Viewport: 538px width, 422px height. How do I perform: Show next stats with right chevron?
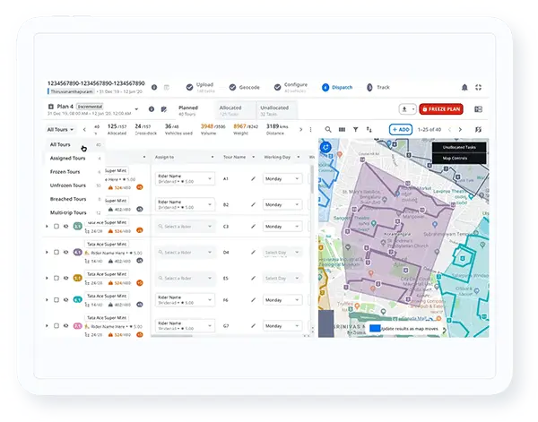(x=301, y=130)
